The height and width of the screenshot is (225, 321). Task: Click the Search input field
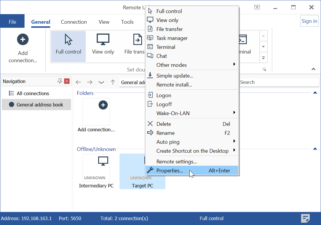pos(277,82)
